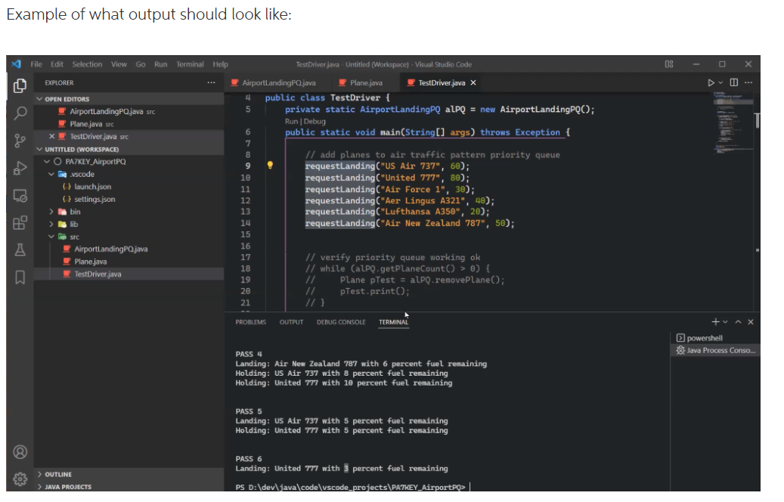
Task: Click the Run CodeLens link
Action: point(291,121)
